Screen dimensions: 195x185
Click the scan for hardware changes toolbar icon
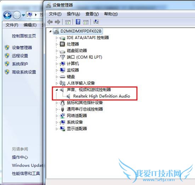pyautogui.click(x=96, y=22)
